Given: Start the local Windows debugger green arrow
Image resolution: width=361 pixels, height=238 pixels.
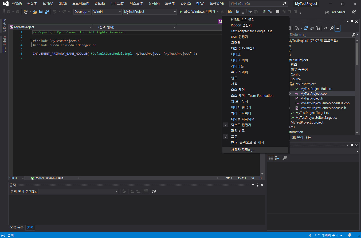Looking at the screenshot, I should click(x=181, y=12).
